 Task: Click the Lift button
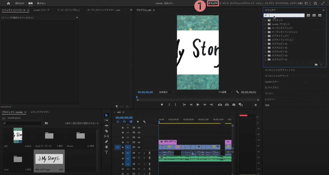tap(220, 105)
